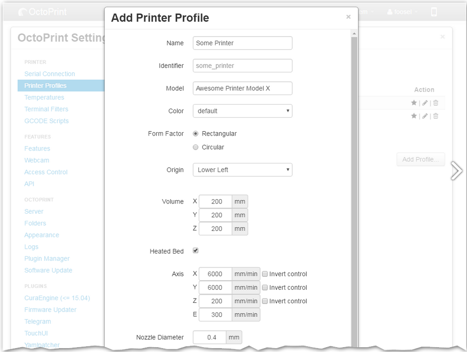Click the trash icon in the second profile row
Screen dimensions: 467x352
click(436, 116)
